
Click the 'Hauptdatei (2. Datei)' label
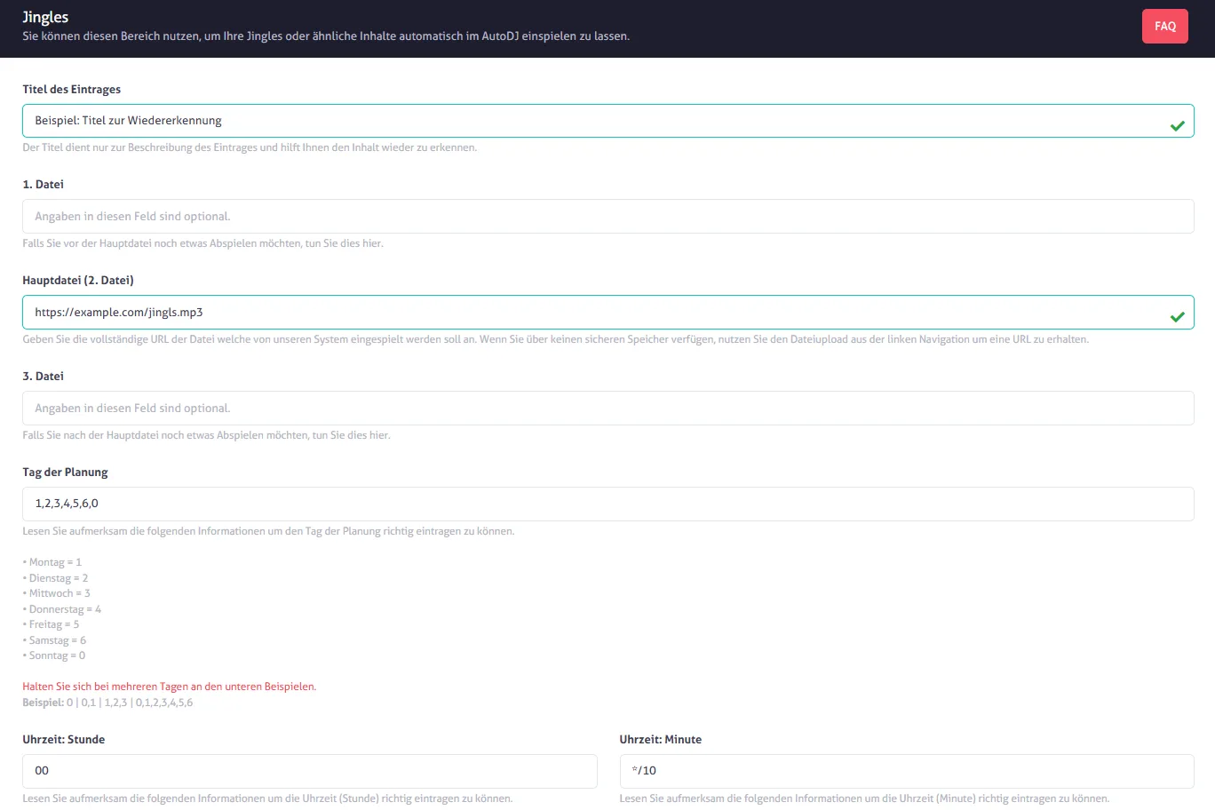pos(78,281)
